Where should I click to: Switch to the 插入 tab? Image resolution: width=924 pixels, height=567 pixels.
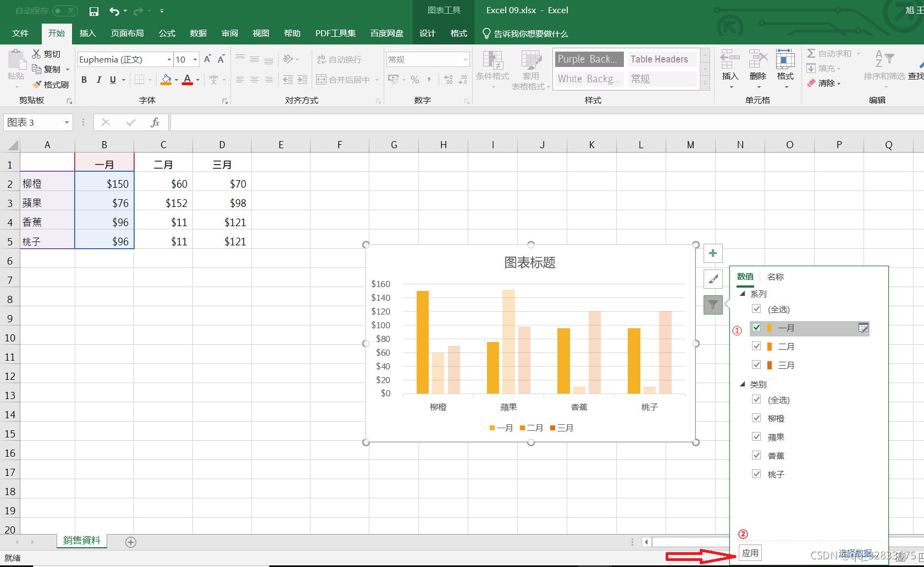coord(88,33)
